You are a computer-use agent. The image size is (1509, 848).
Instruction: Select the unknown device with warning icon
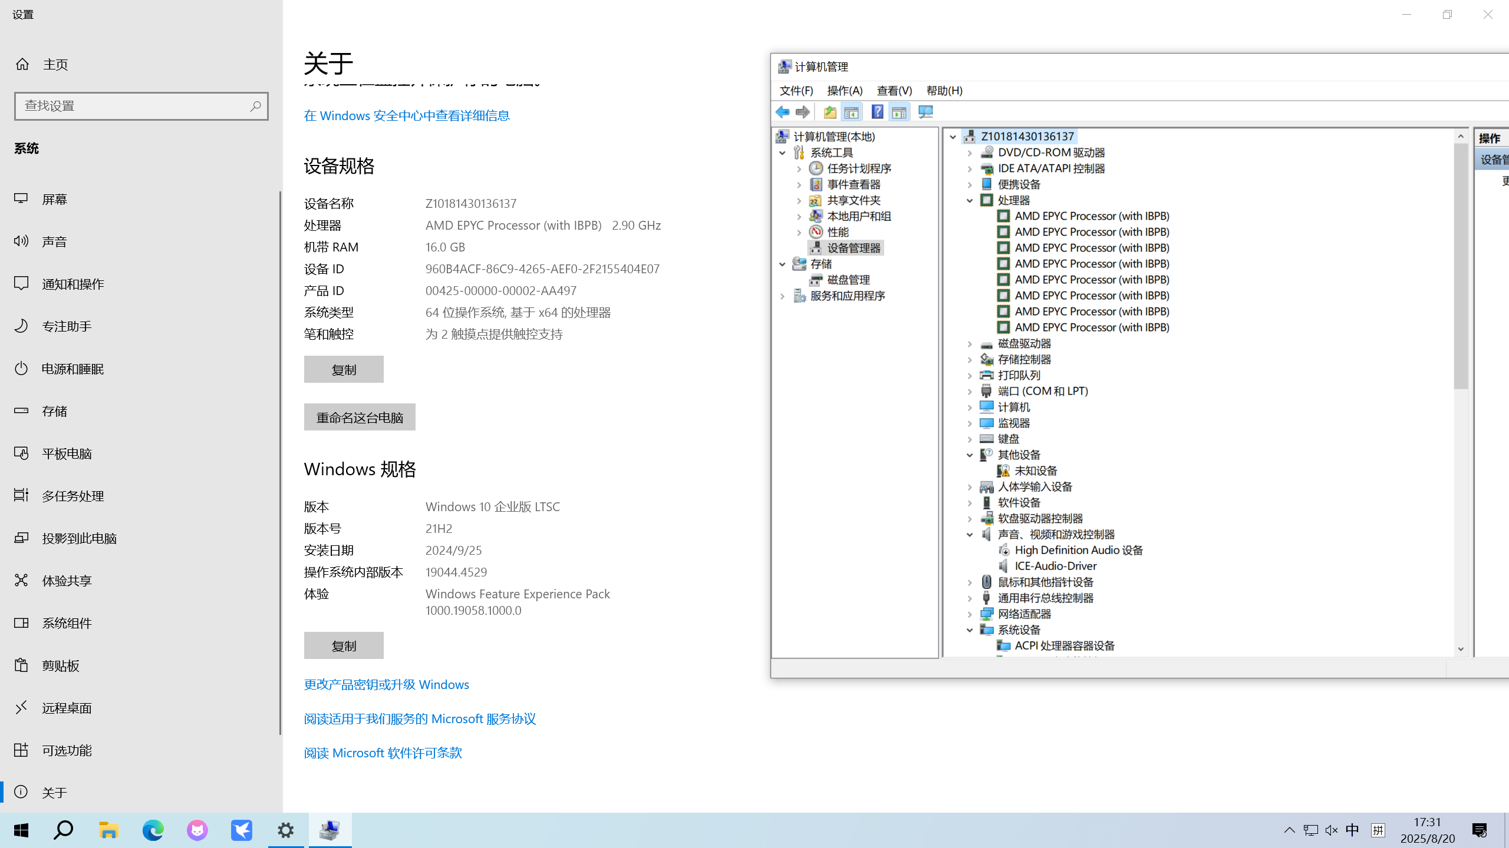pyautogui.click(x=1035, y=471)
